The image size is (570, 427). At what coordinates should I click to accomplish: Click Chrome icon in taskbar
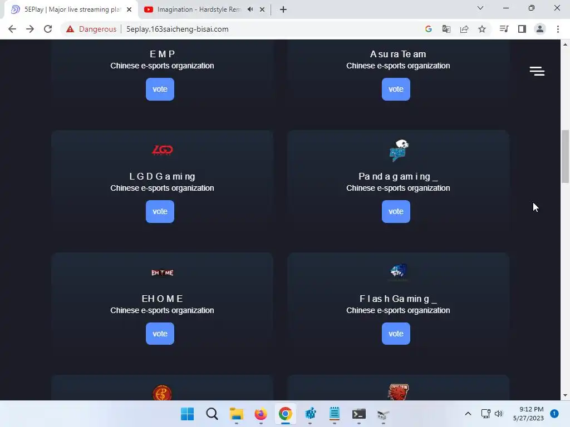pos(286,414)
